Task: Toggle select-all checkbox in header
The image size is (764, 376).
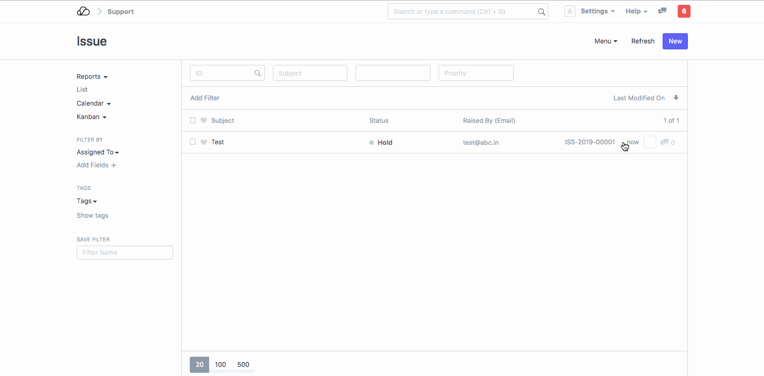Action: click(193, 121)
